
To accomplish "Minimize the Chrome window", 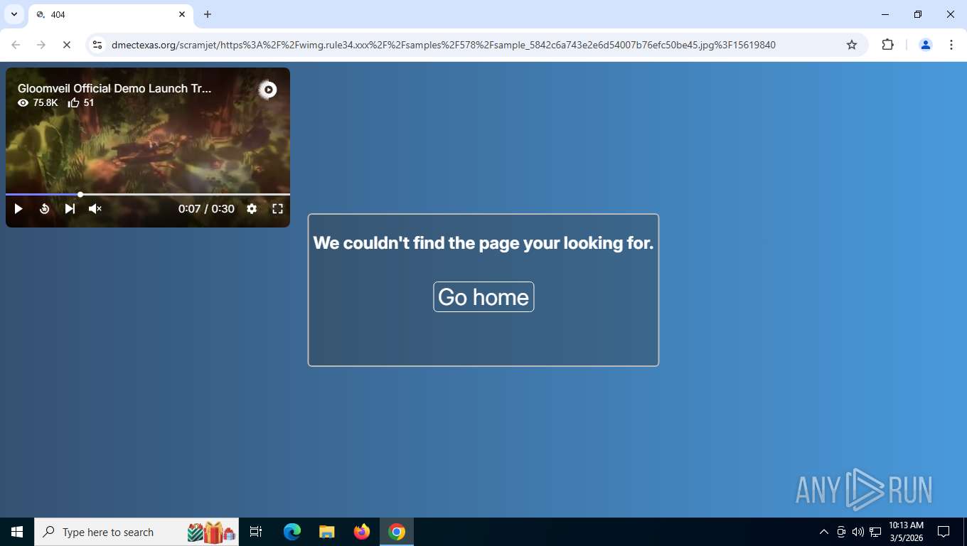I will click(x=885, y=14).
